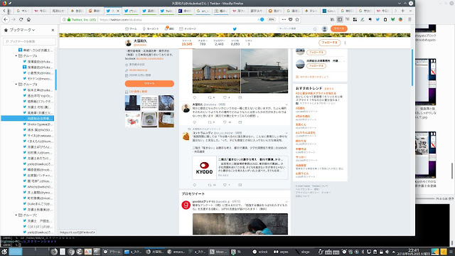Open the photos and videos link
This screenshot has width=455, height=256.
click(138, 92)
